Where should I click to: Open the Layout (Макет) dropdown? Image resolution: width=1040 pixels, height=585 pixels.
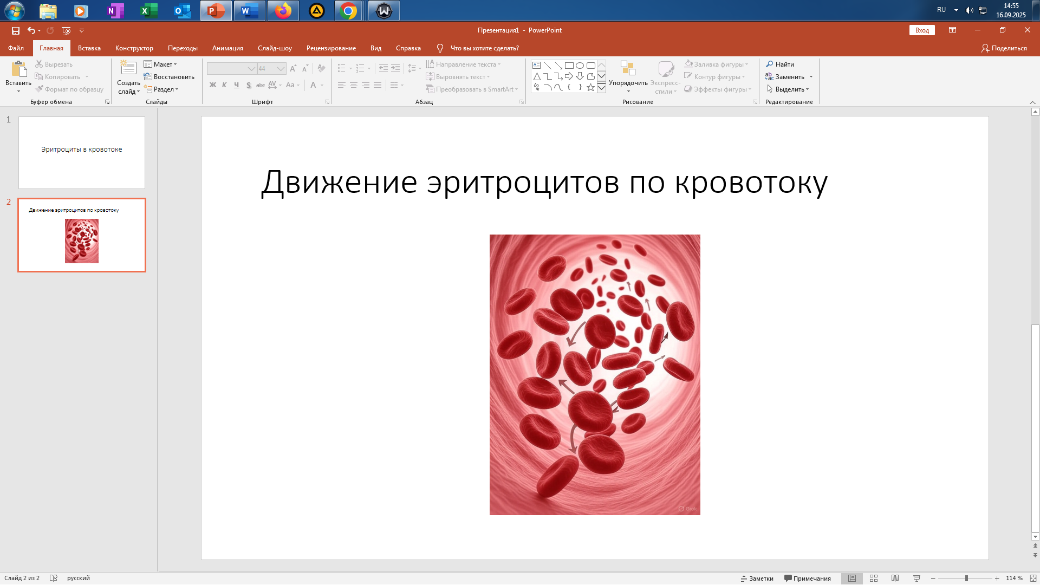[x=160, y=64]
